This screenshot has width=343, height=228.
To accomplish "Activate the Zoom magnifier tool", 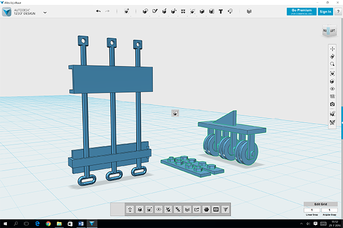I will point(332,64).
